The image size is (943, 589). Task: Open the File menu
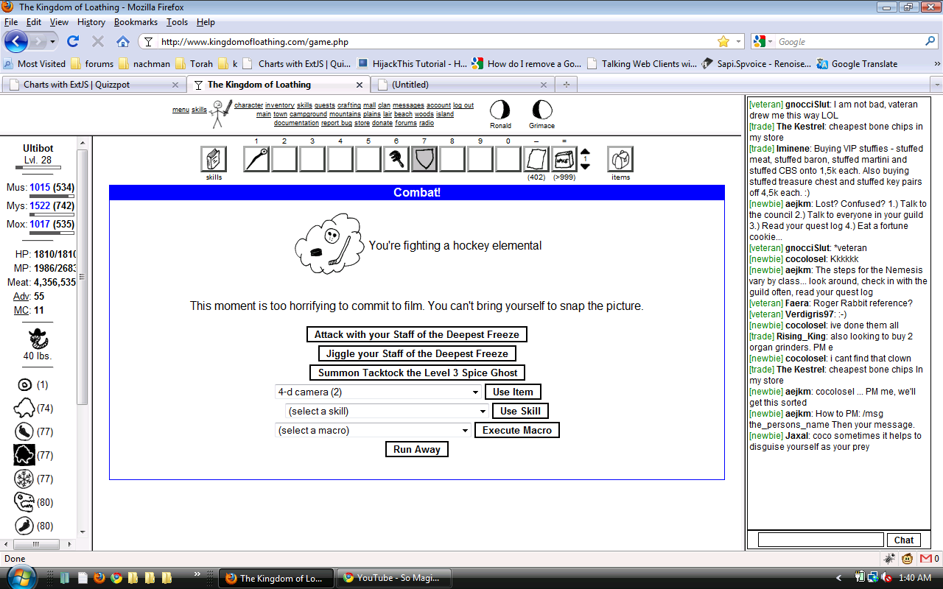tap(11, 22)
